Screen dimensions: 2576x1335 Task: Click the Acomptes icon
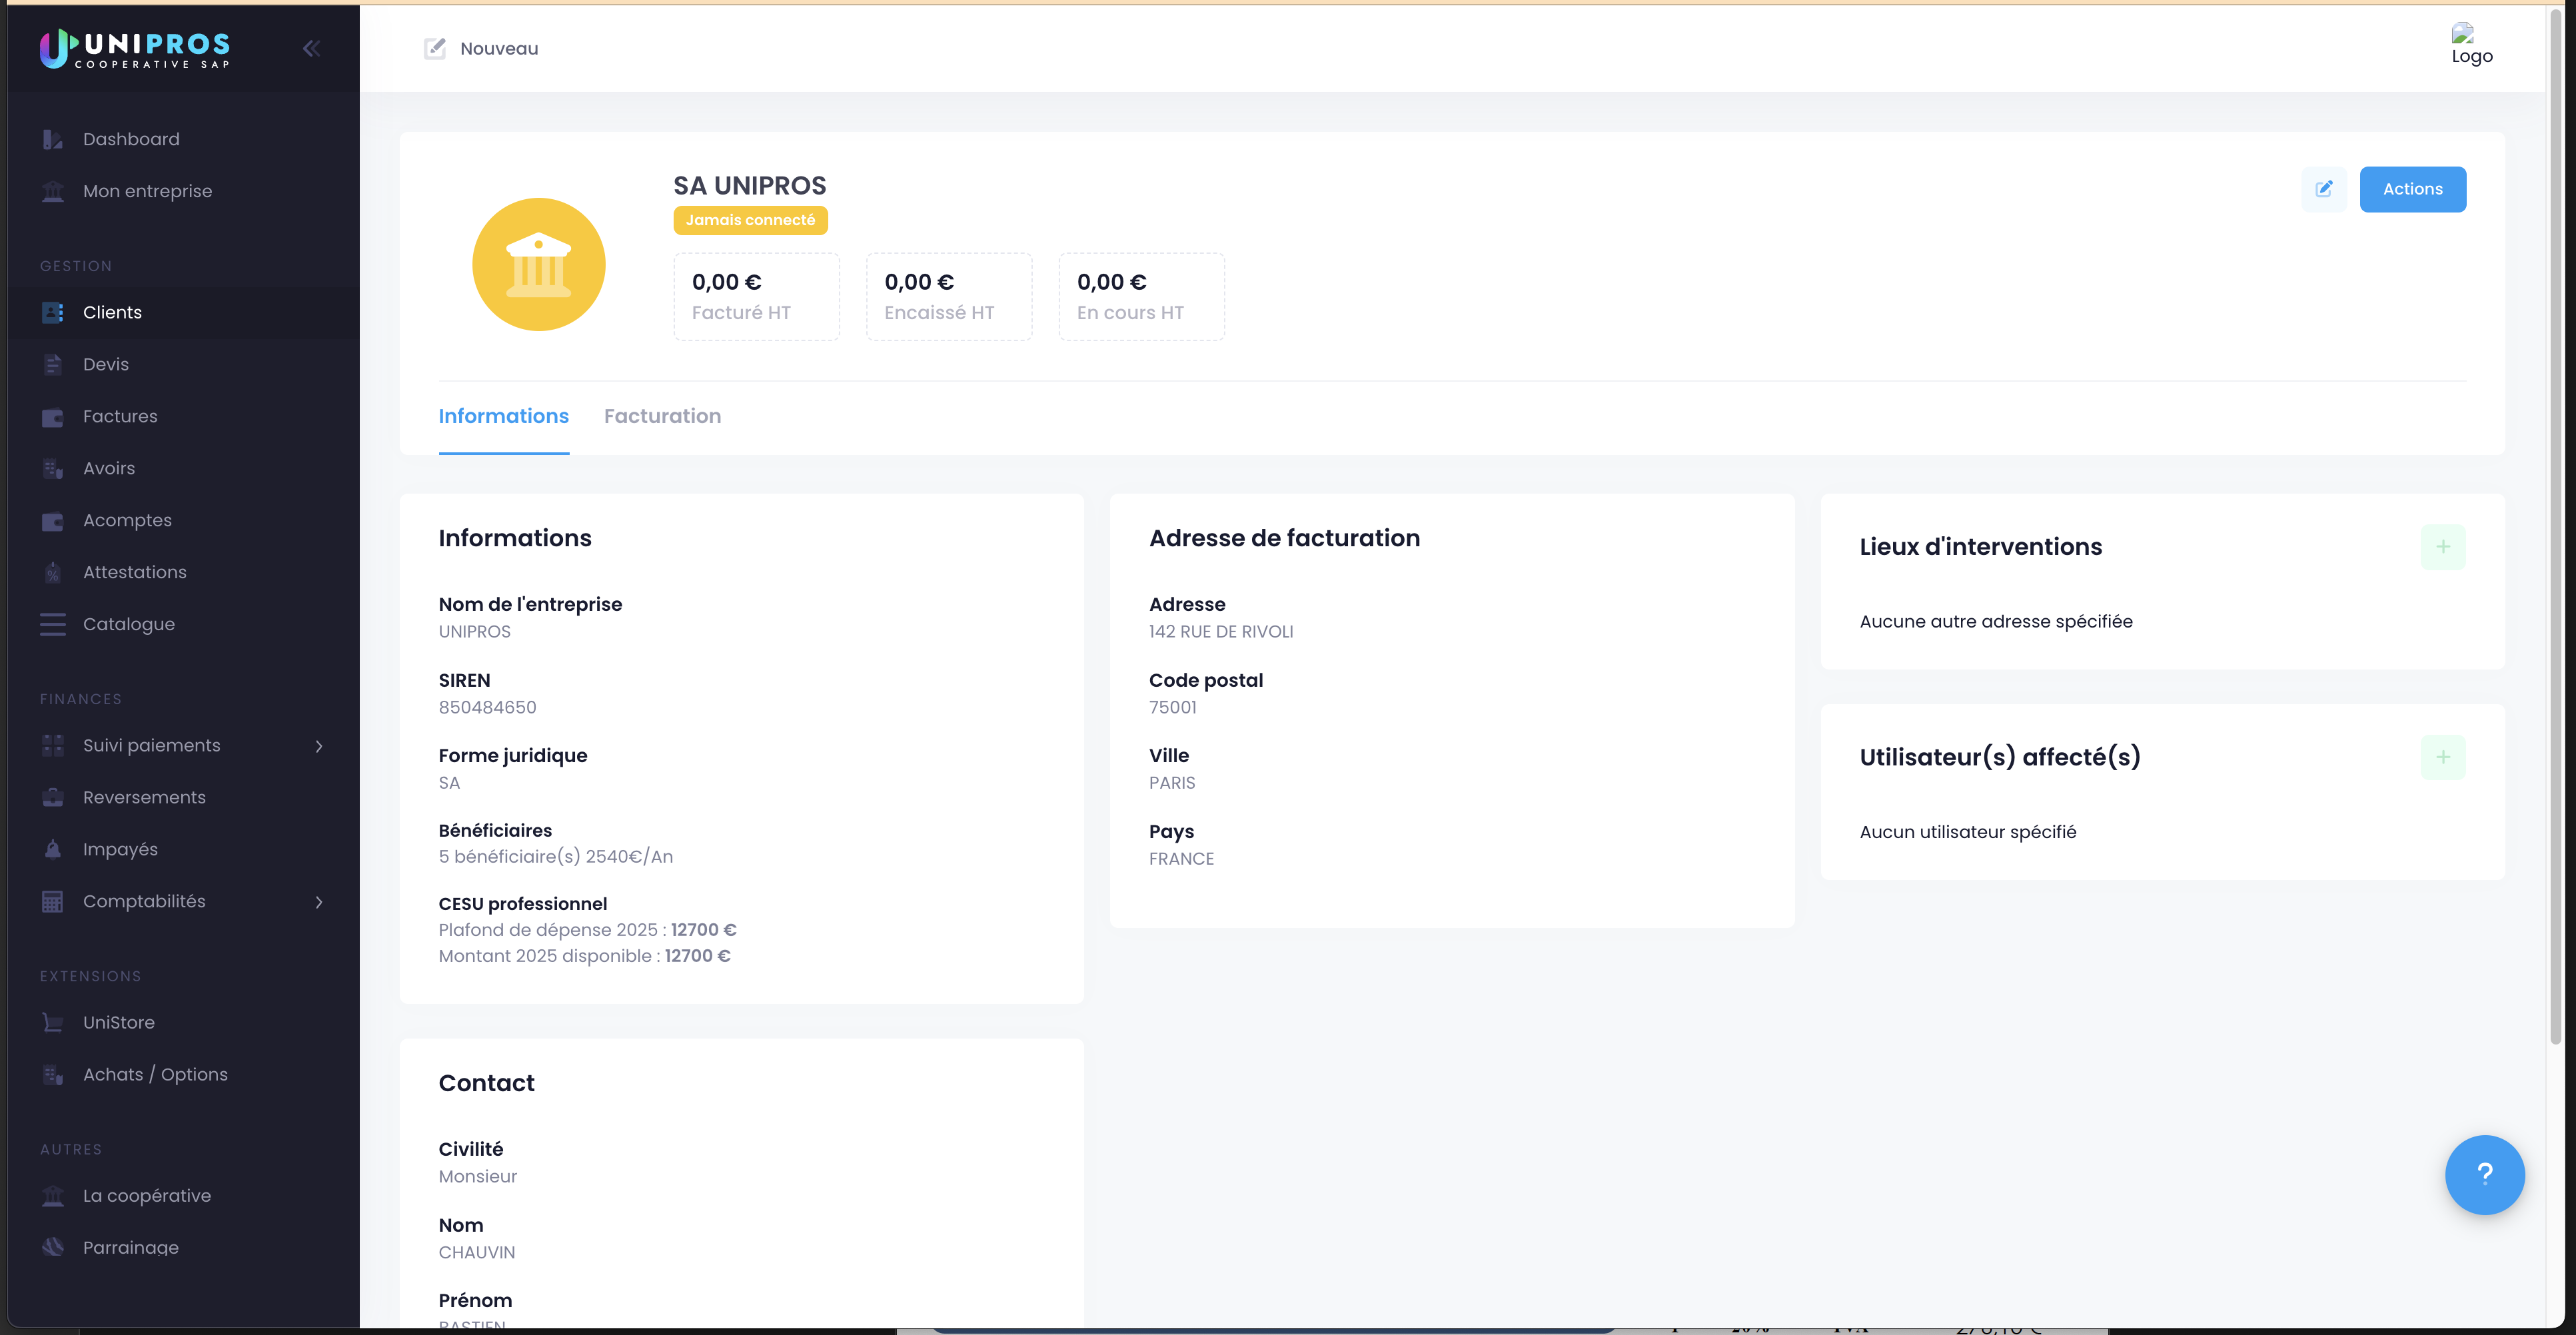[53, 520]
